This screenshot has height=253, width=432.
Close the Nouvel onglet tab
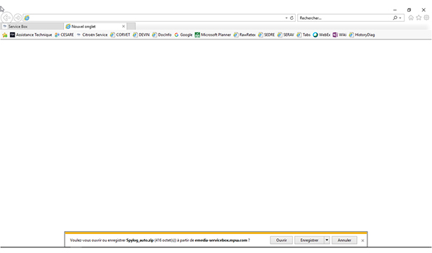[x=124, y=27]
